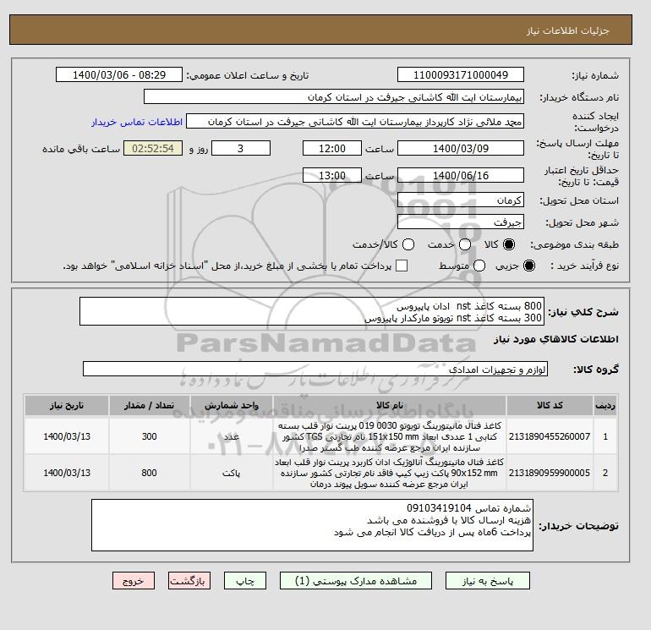This screenshot has height=630, width=651.
Task: Click the کد کالا column header
Action: (550, 405)
